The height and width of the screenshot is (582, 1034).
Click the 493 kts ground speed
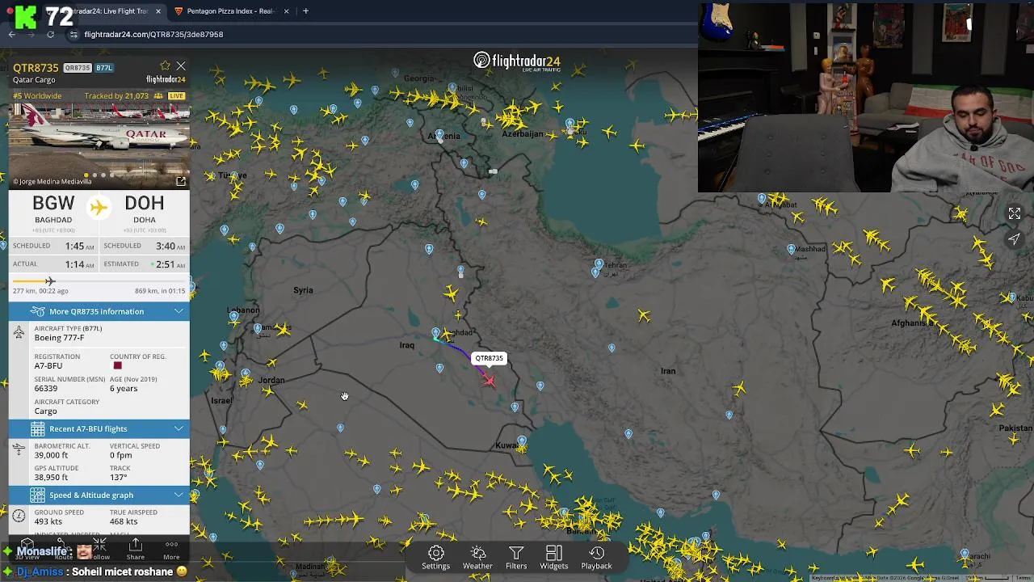[x=48, y=521]
